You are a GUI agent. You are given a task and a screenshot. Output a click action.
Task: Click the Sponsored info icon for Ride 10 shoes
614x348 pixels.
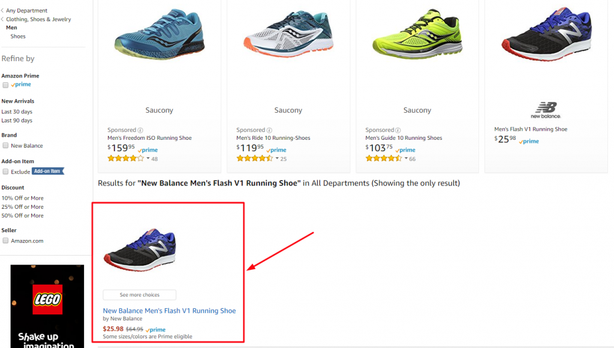269,130
